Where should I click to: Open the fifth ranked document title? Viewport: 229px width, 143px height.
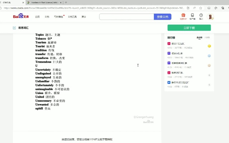pos(180,83)
